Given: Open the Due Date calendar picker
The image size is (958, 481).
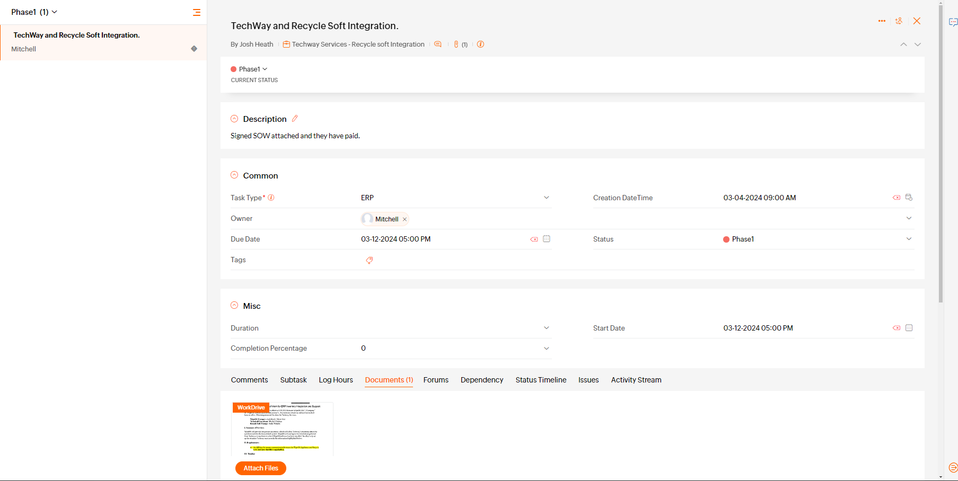Looking at the screenshot, I should (547, 239).
